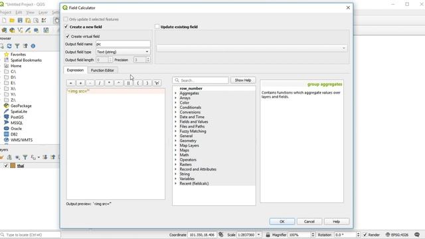Viewport: 425px width, 239px height.
Task: Click the new temporary scratch layer icon
Action: pyautogui.click(x=36, y=30)
